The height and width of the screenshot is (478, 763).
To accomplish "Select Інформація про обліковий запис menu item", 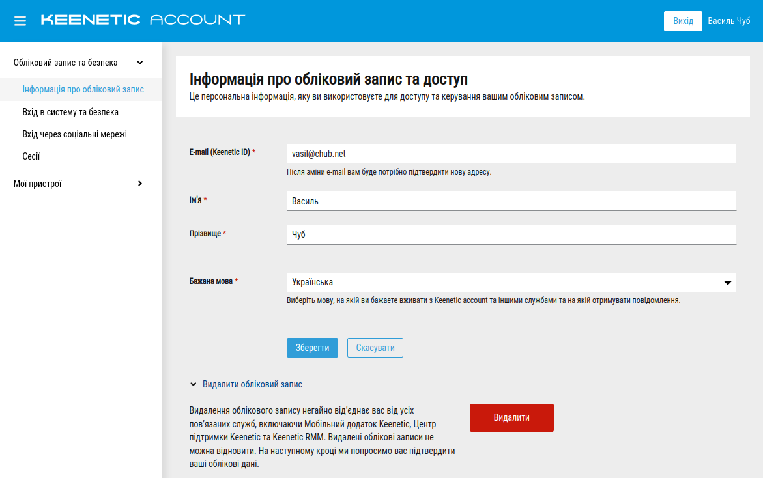I will coord(83,89).
